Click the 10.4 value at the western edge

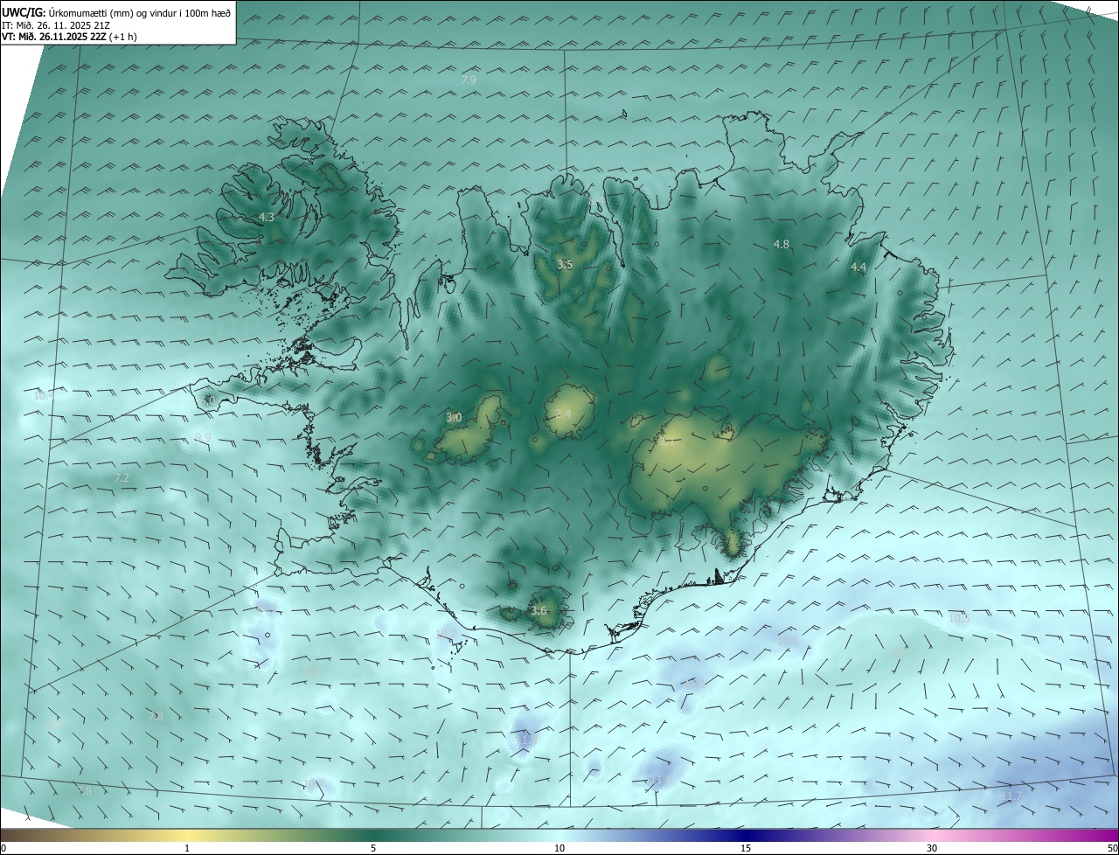(44, 396)
